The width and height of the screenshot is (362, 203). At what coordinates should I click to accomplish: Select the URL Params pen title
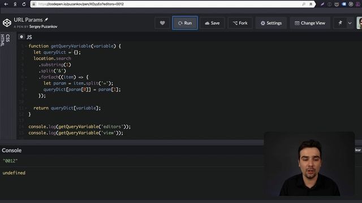28,20
